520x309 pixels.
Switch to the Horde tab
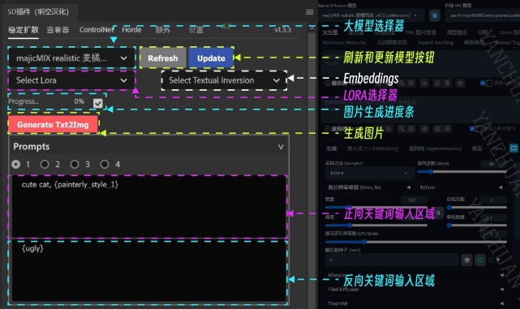point(131,30)
